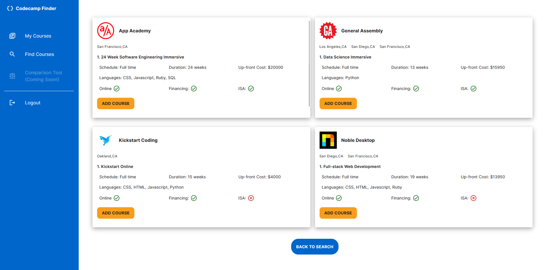Add the Kickstart Coding course
This screenshot has height=270, width=551.
click(x=116, y=213)
